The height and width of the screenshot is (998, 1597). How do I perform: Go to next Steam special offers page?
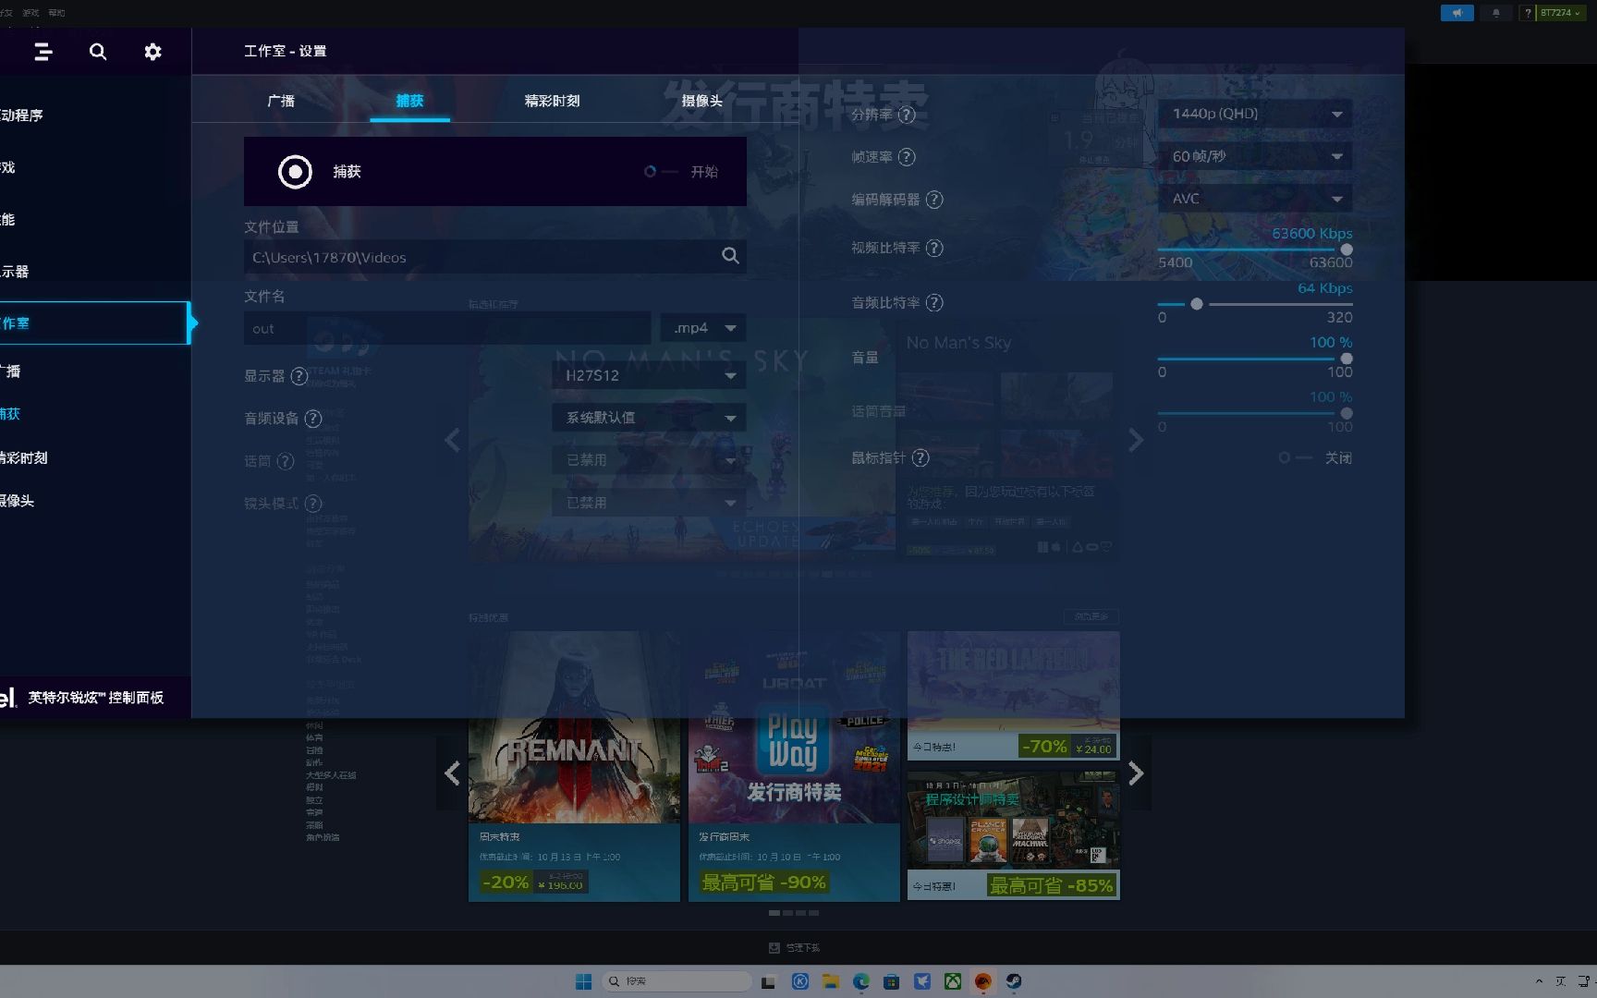[1136, 773]
